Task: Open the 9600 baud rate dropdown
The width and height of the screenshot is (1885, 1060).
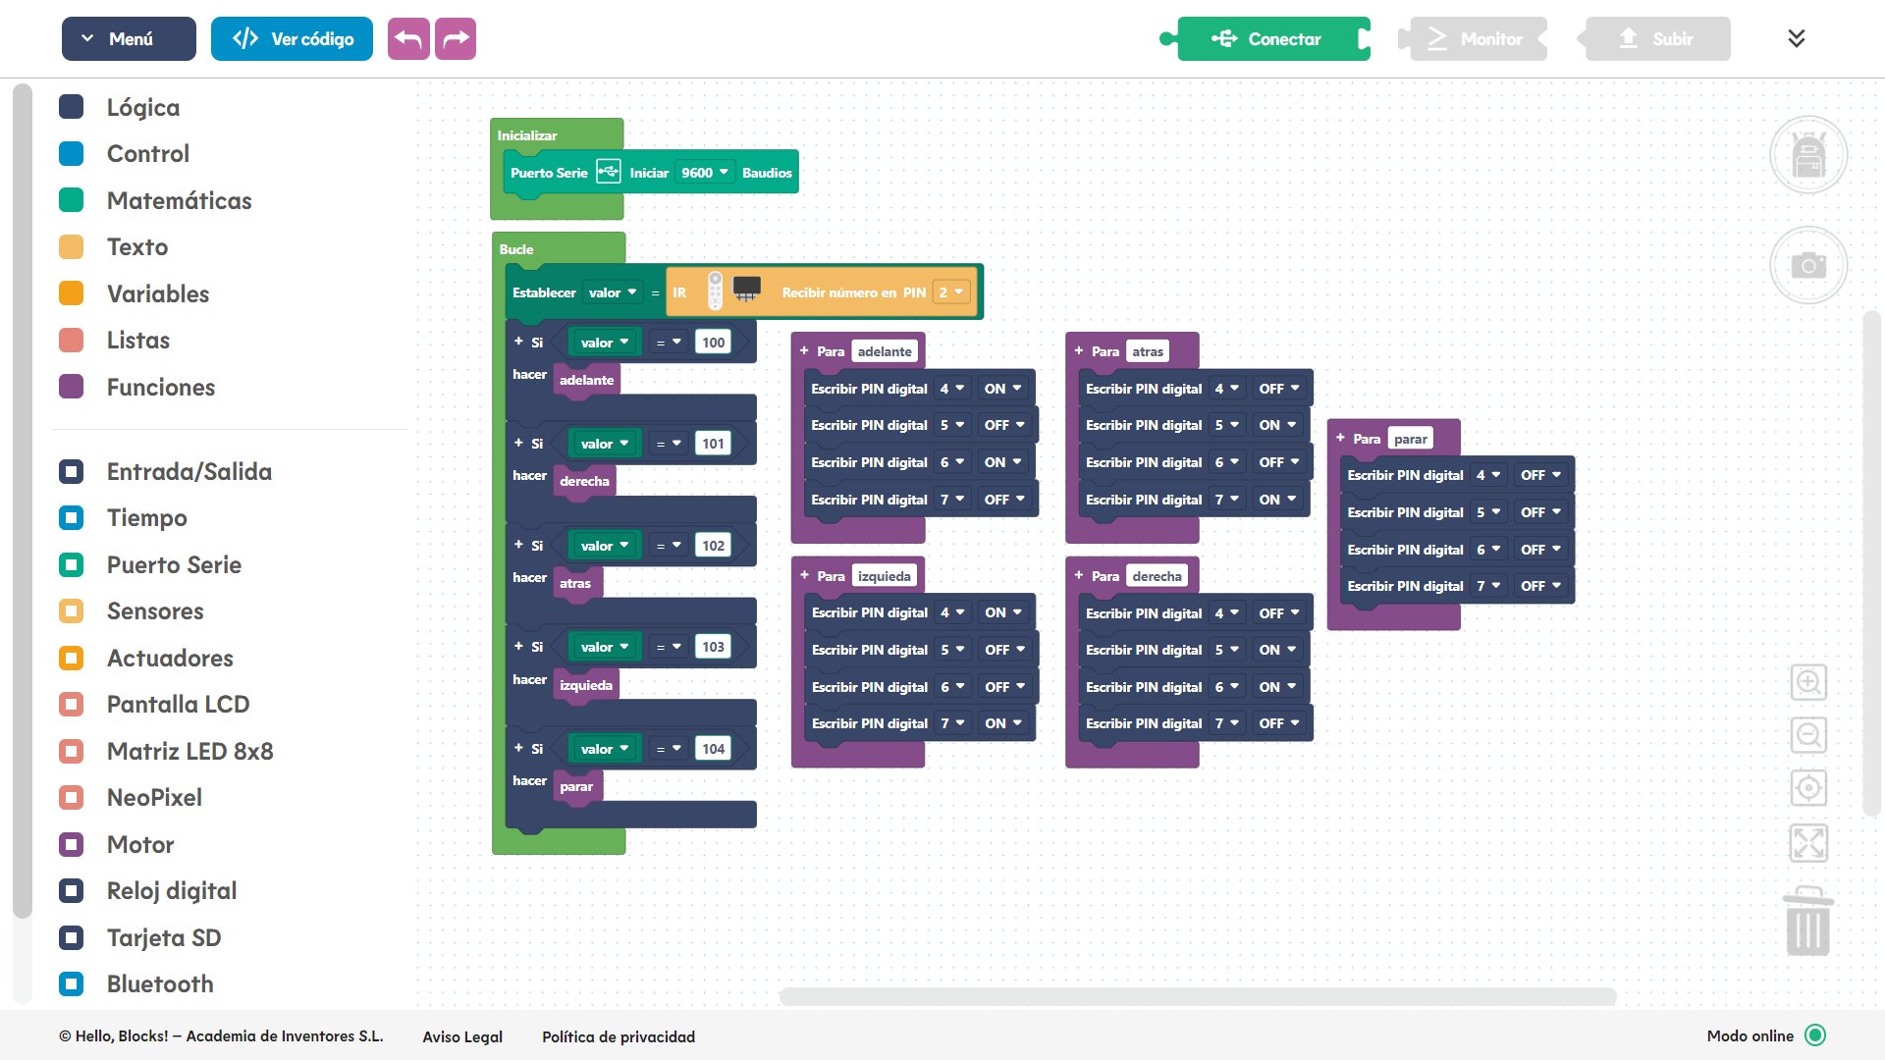Action: click(705, 173)
